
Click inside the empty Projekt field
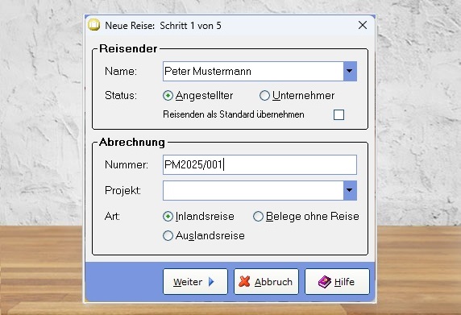[253, 190]
